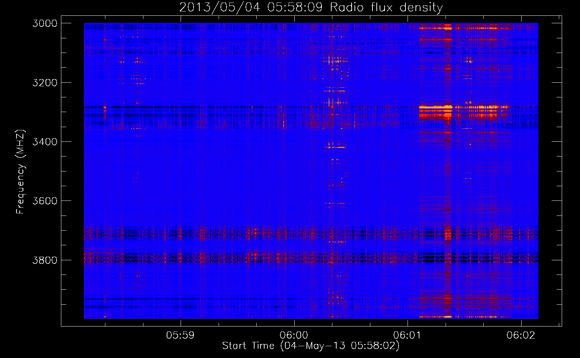Click the 06:02 time axis label
This screenshot has width=580, height=358.
pyautogui.click(x=521, y=335)
